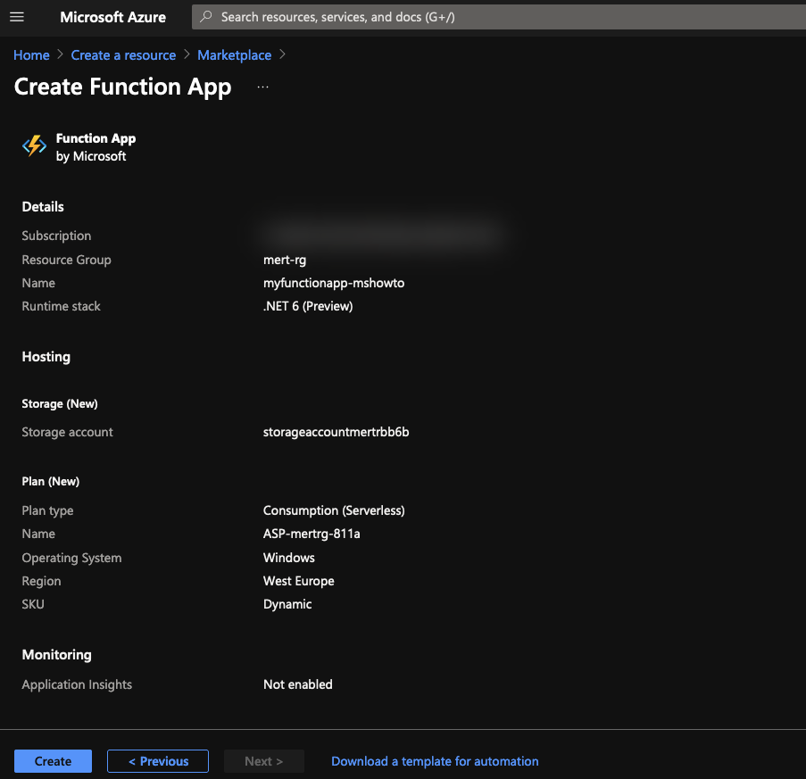Focus the Search resources, services, and docs field
This screenshot has width=806, height=779.
click(499, 17)
